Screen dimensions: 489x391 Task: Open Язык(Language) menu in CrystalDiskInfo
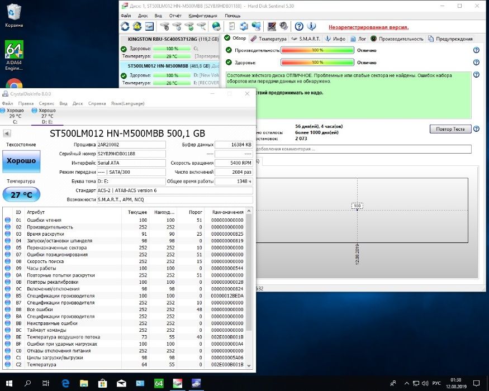(x=128, y=103)
